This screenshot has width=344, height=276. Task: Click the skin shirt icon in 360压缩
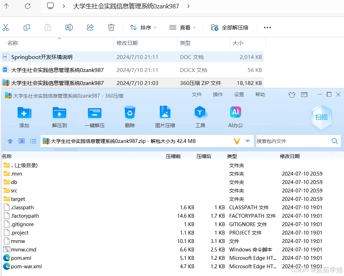[292, 95]
